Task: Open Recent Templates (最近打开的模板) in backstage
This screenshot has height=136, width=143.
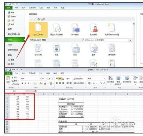Action: click(x=56, y=30)
